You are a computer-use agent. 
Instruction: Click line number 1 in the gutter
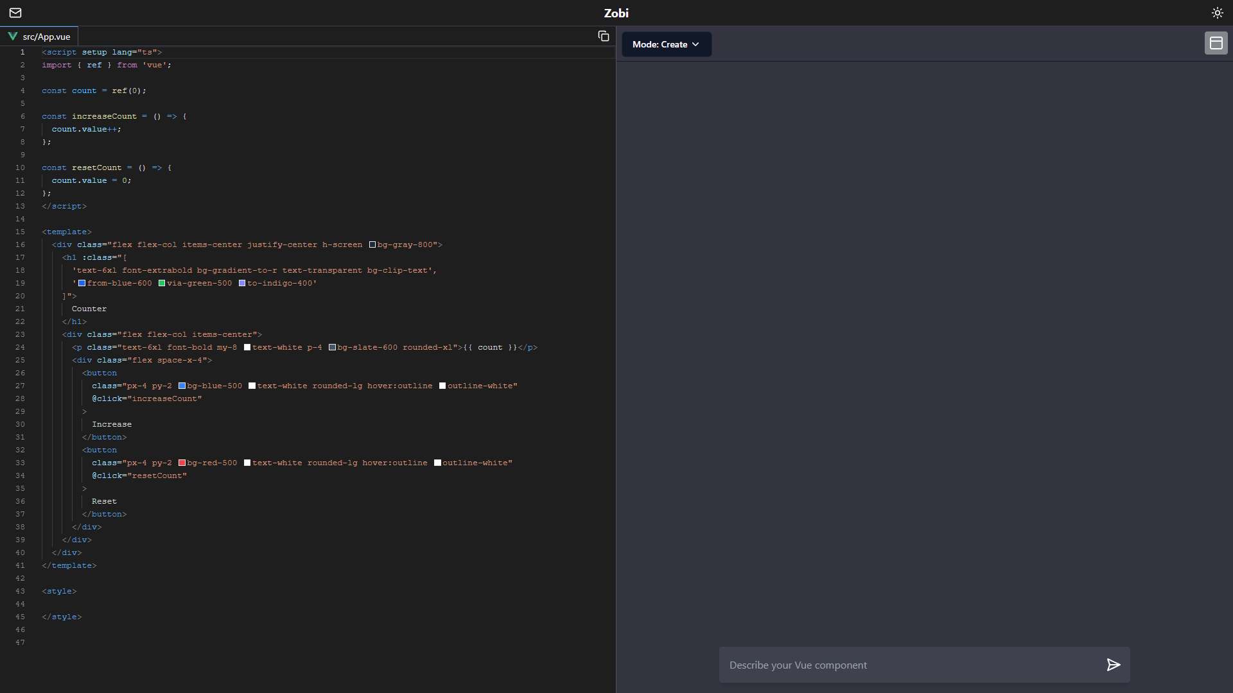tap(22, 52)
